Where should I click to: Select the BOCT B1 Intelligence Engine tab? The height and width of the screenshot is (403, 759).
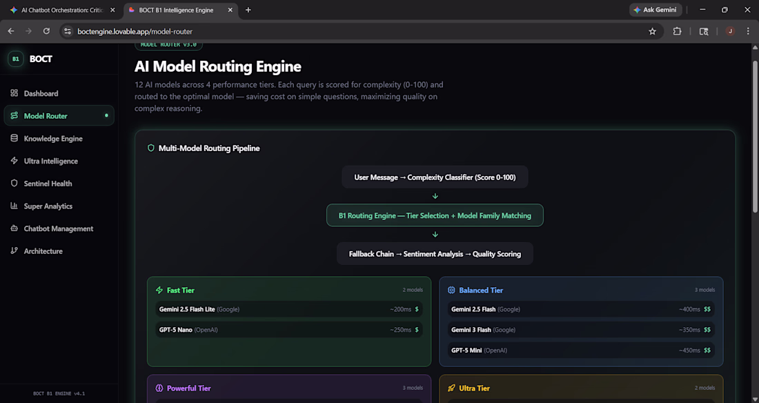tap(176, 10)
